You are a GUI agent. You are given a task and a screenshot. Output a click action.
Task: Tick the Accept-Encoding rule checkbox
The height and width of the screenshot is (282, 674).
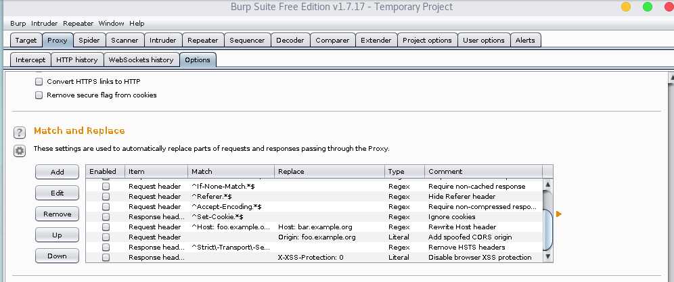pyautogui.click(x=106, y=206)
